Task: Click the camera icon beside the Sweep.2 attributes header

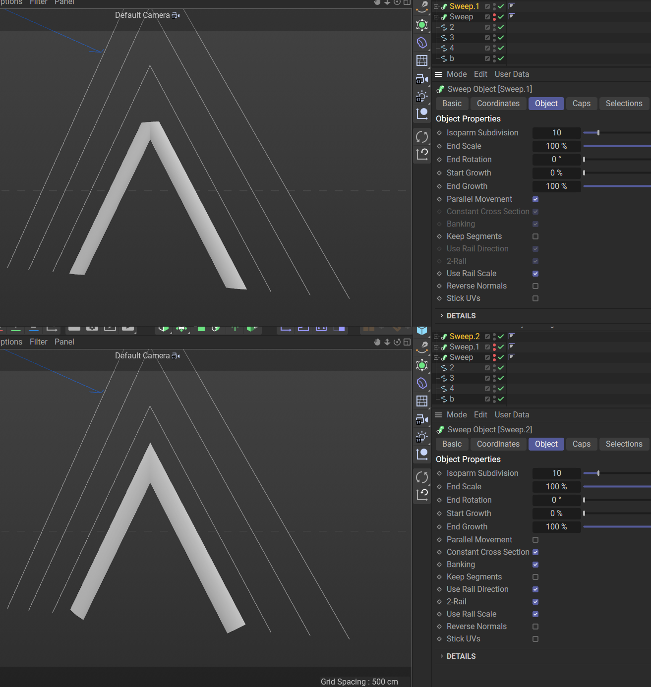Action: click(x=422, y=419)
